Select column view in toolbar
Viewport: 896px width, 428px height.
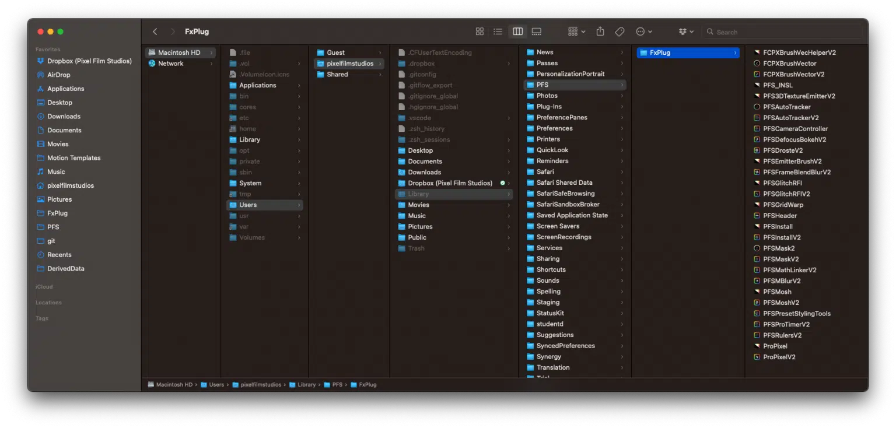517,31
